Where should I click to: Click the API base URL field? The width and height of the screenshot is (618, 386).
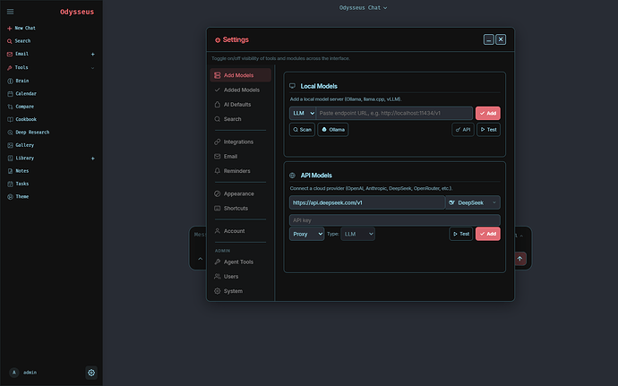pyautogui.click(x=367, y=202)
